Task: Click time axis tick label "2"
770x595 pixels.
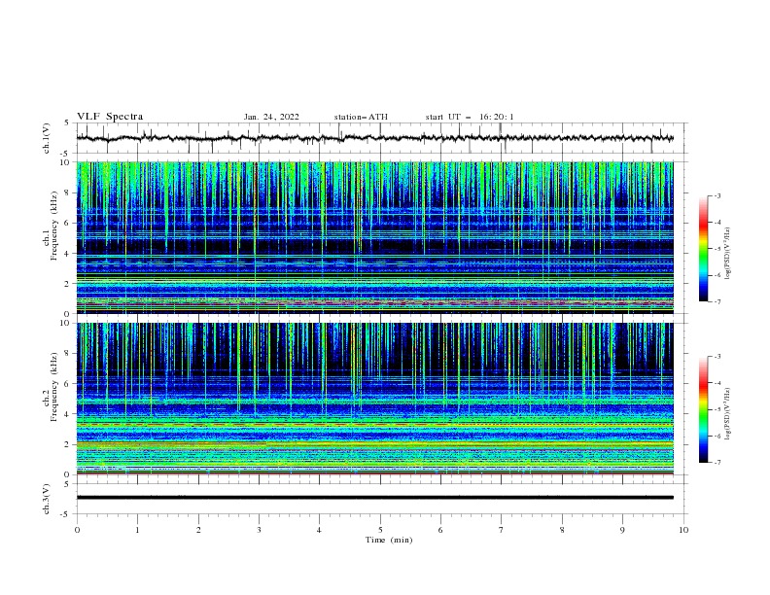Action: point(198,530)
